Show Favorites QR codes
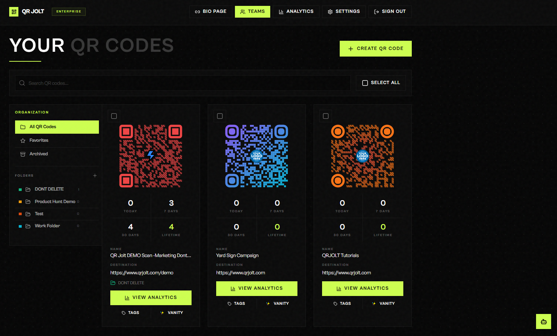The width and height of the screenshot is (557, 336). tap(57, 141)
